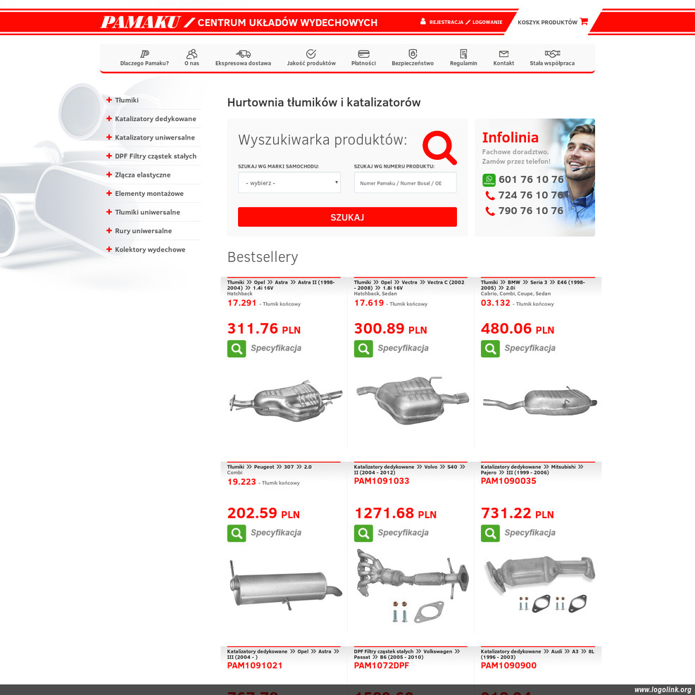Open Specyfikacja link for the 311.76 PLN product
Screen dimensions: 695x695
[x=276, y=349]
